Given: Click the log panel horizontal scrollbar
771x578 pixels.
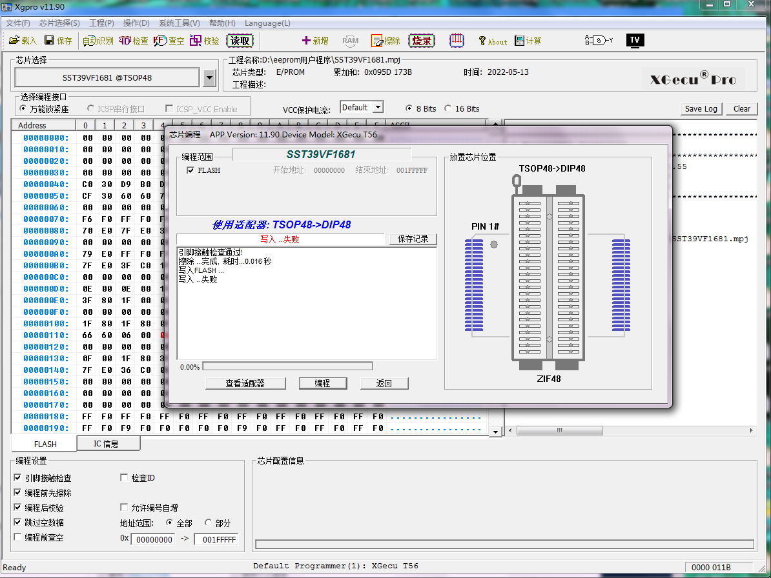Looking at the screenshot, I should 630,430.
